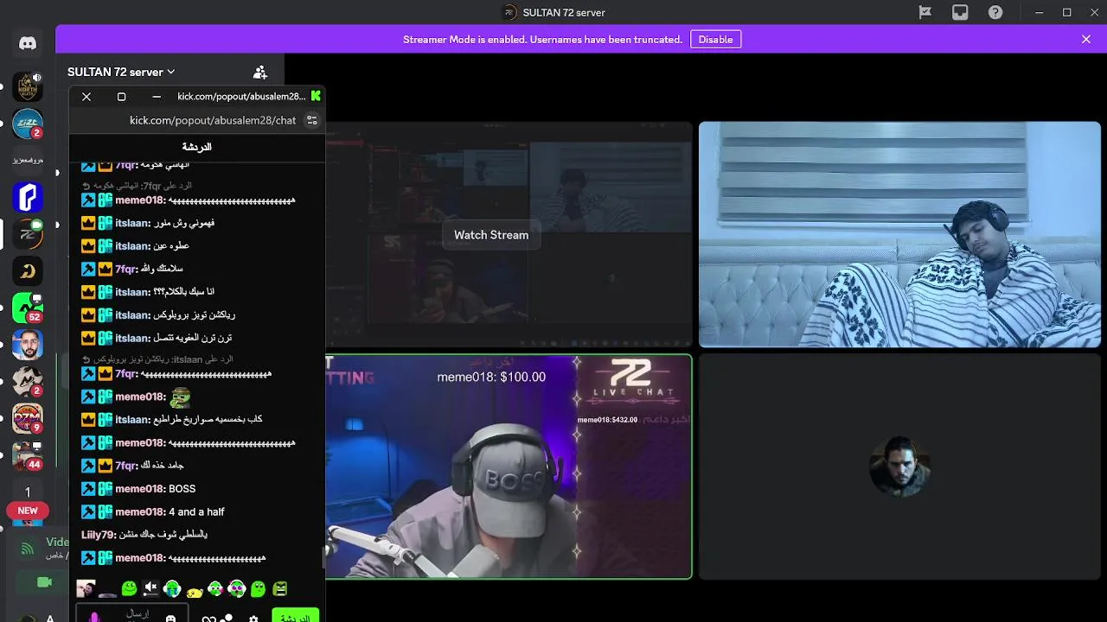Click the chat header title 'الدردشة'
The width and height of the screenshot is (1107, 622).
coord(196,147)
